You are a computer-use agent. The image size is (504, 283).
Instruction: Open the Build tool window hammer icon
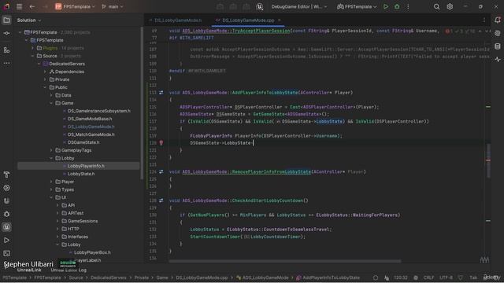point(6,175)
